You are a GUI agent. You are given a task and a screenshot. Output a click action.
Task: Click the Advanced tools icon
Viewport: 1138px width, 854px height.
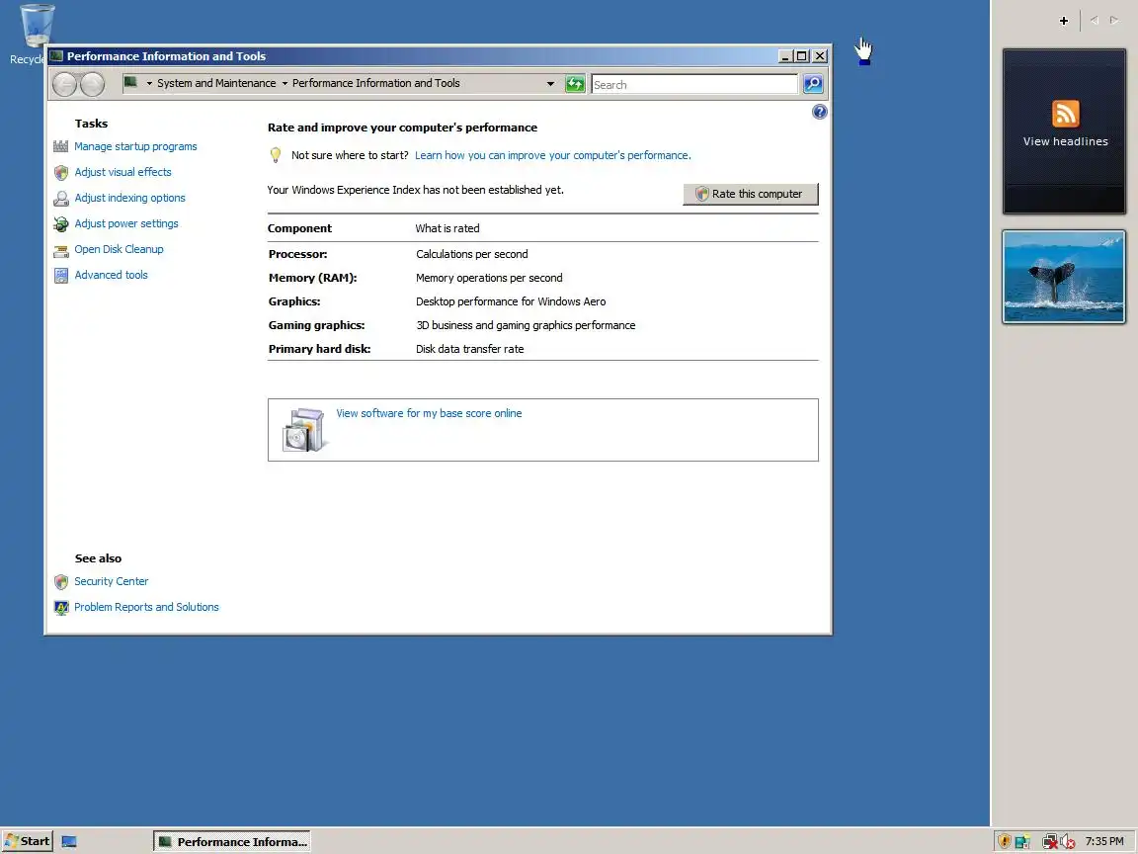[61, 276]
